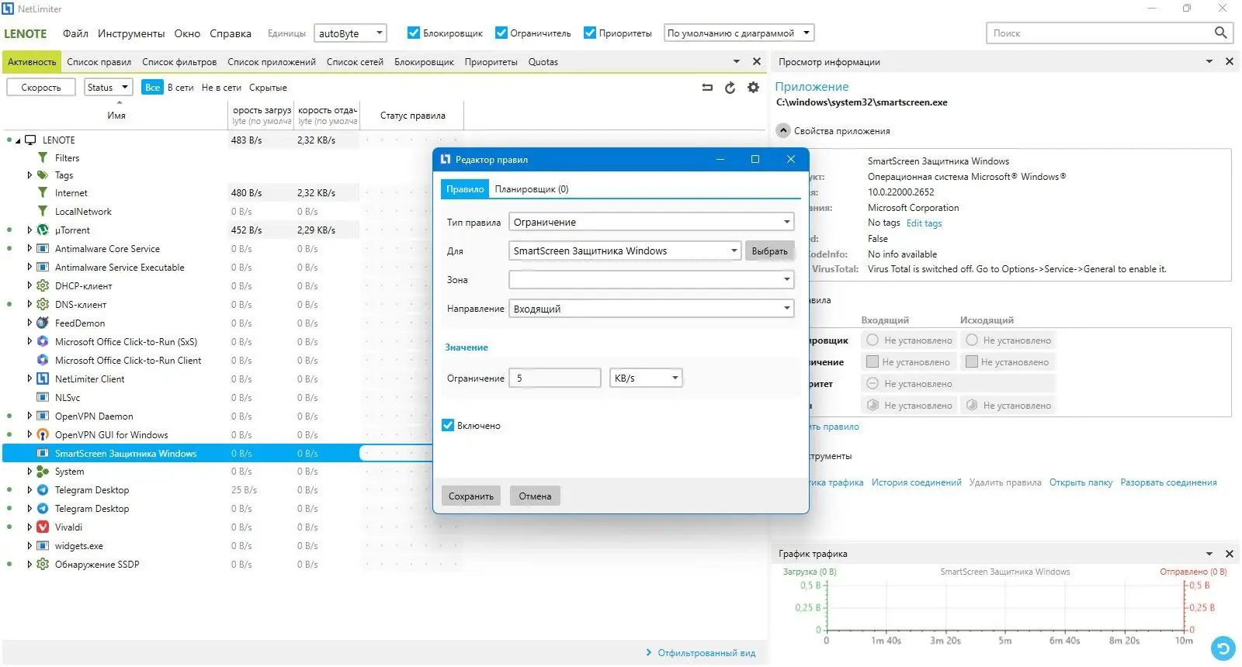Open the 'По умолчанию с диаграммой' layout dropdown

click(x=739, y=33)
